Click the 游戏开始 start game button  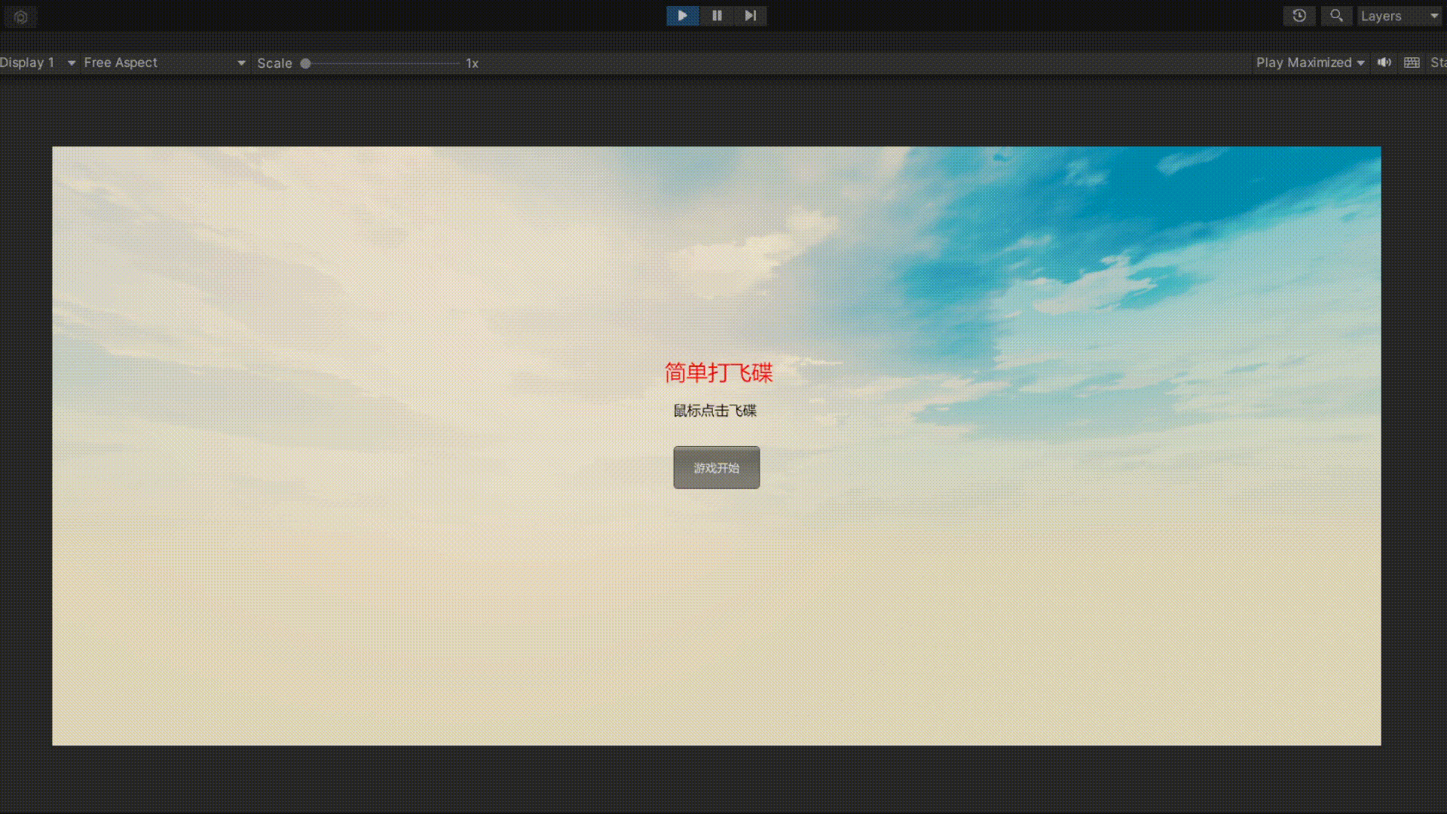click(716, 467)
